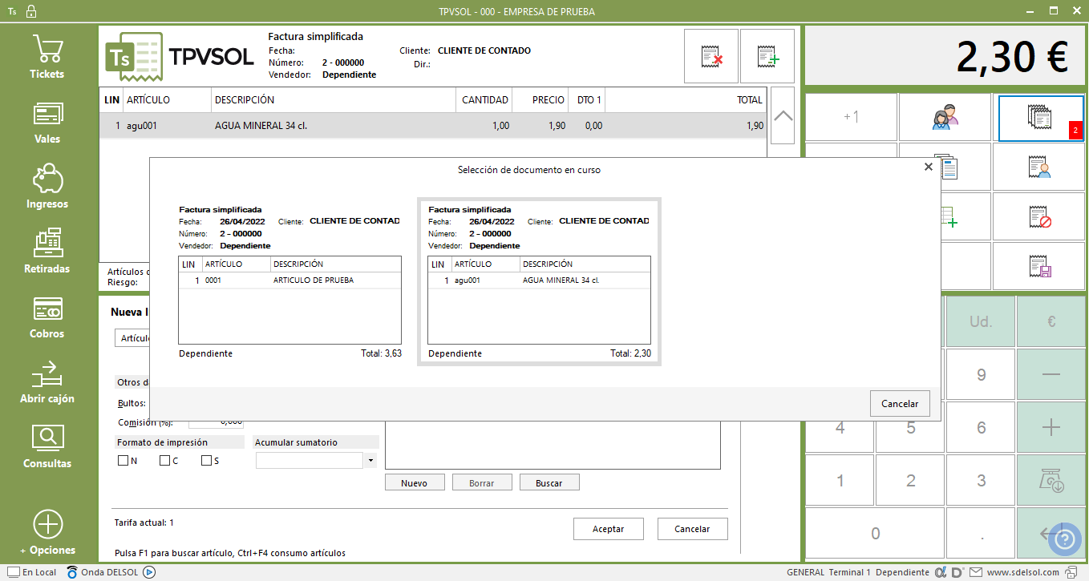Open + Opciones menu

click(47, 533)
